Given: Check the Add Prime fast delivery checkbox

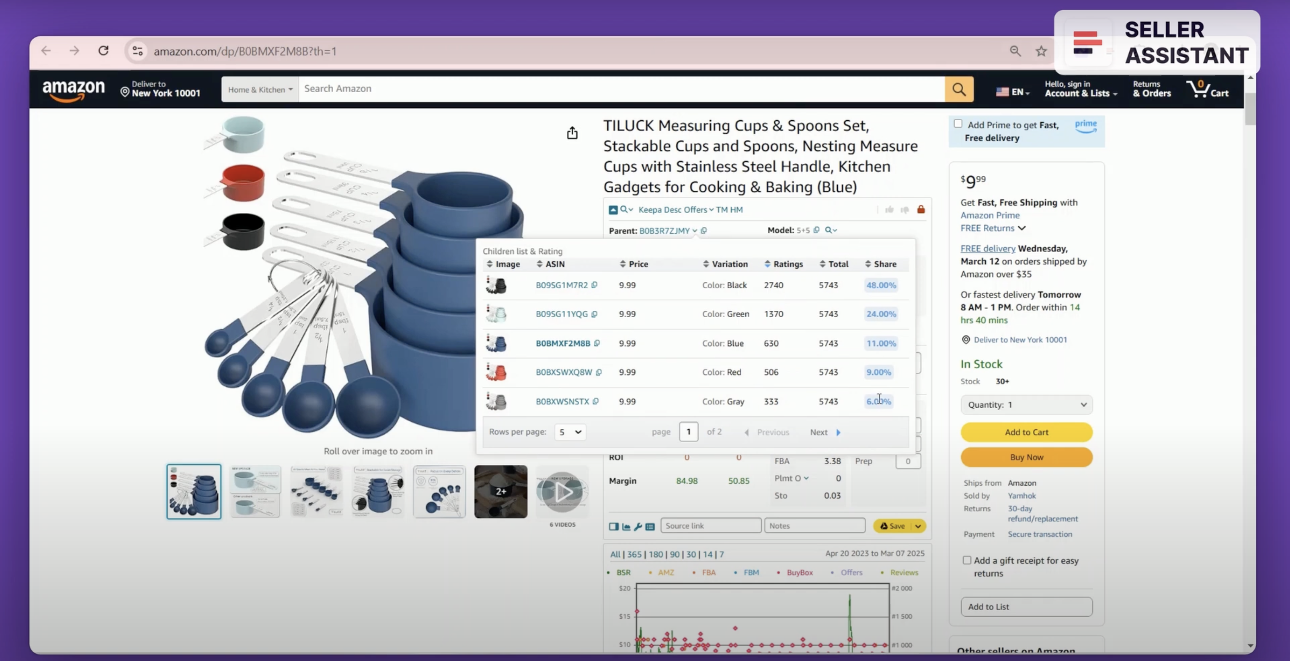Looking at the screenshot, I should (958, 124).
